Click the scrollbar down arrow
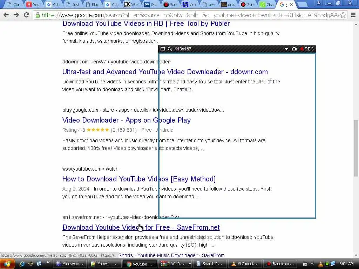Image resolution: width=359 pixels, height=269 pixels. coord(356,255)
